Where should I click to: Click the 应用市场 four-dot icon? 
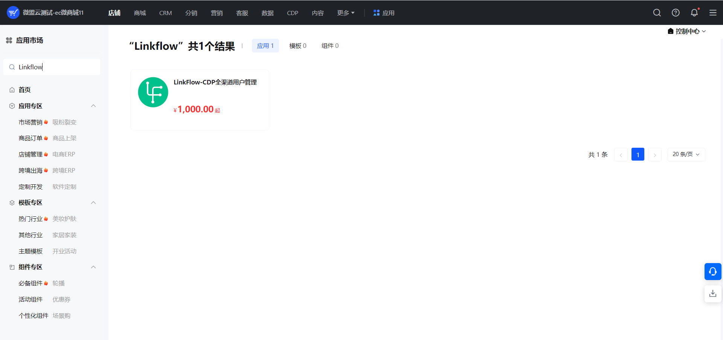click(9, 40)
